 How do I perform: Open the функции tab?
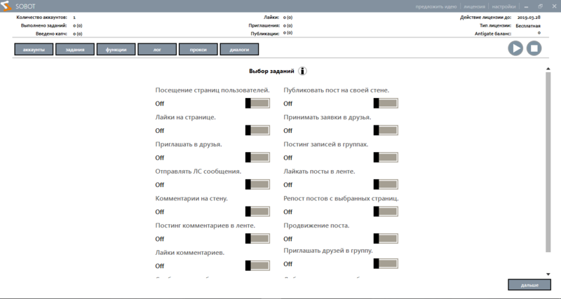116,50
